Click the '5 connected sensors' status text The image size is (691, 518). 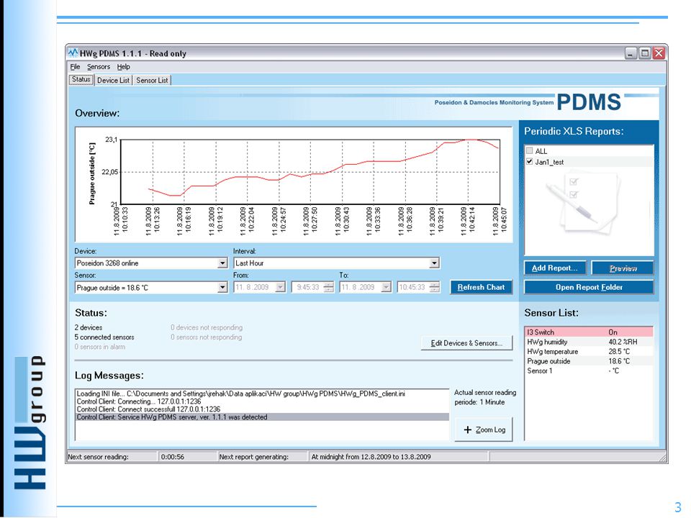pos(104,337)
